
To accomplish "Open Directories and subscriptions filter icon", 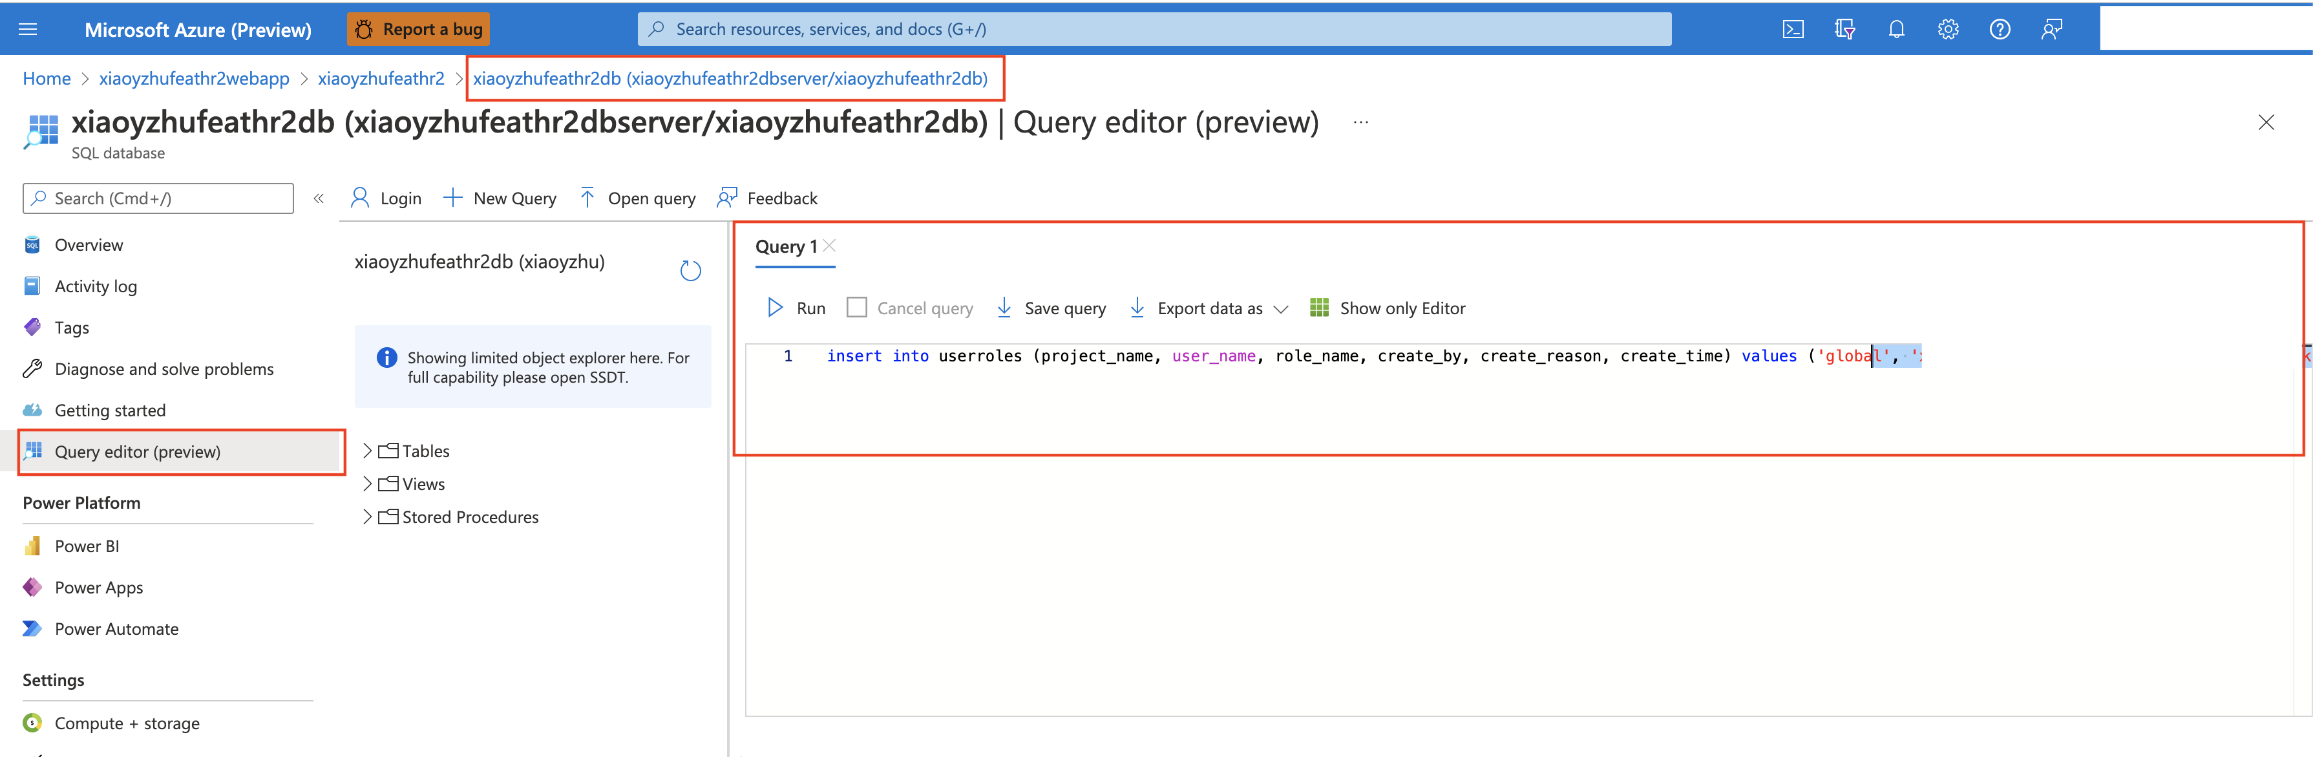I will (1844, 30).
